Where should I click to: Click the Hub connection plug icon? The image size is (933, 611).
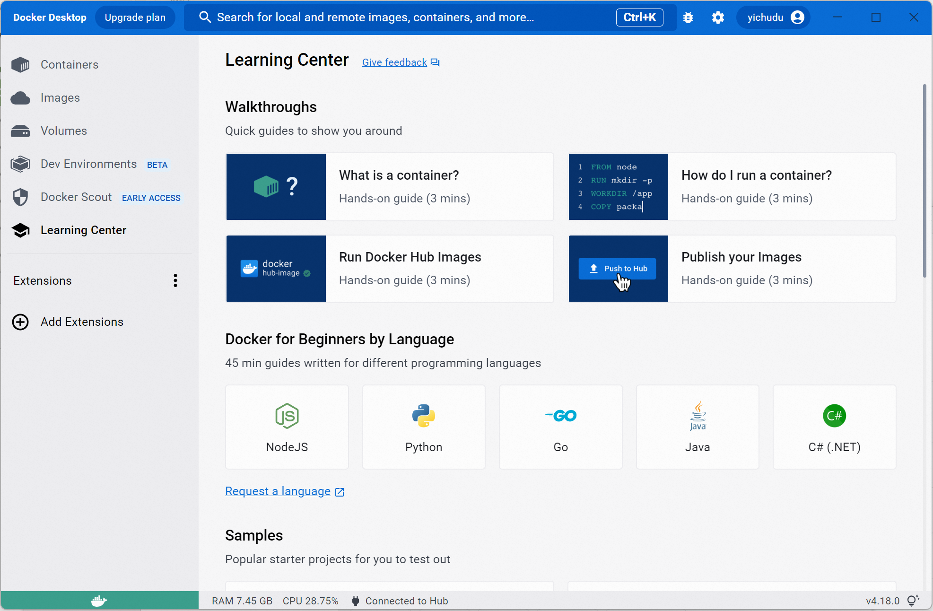356,601
